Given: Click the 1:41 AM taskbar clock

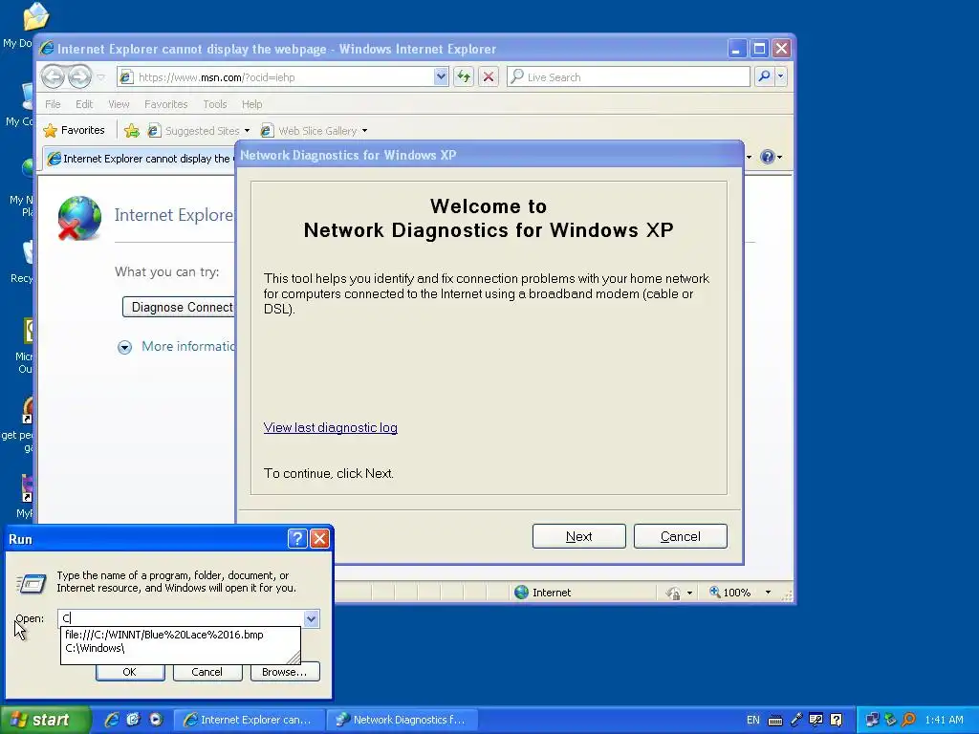Looking at the screenshot, I should pyautogui.click(x=944, y=720).
